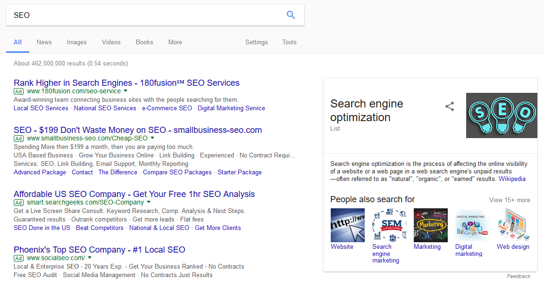Click the Beat Competitors sitelink
Viewport: 544px width, 287px height.
tap(100, 228)
